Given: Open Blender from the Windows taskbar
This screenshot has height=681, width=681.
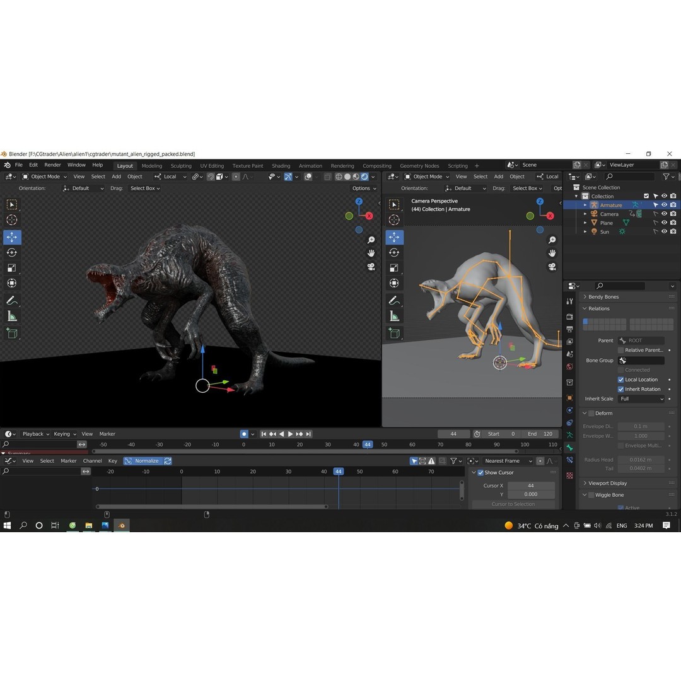Looking at the screenshot, I should pyautogui.click(x=122, y=525).
